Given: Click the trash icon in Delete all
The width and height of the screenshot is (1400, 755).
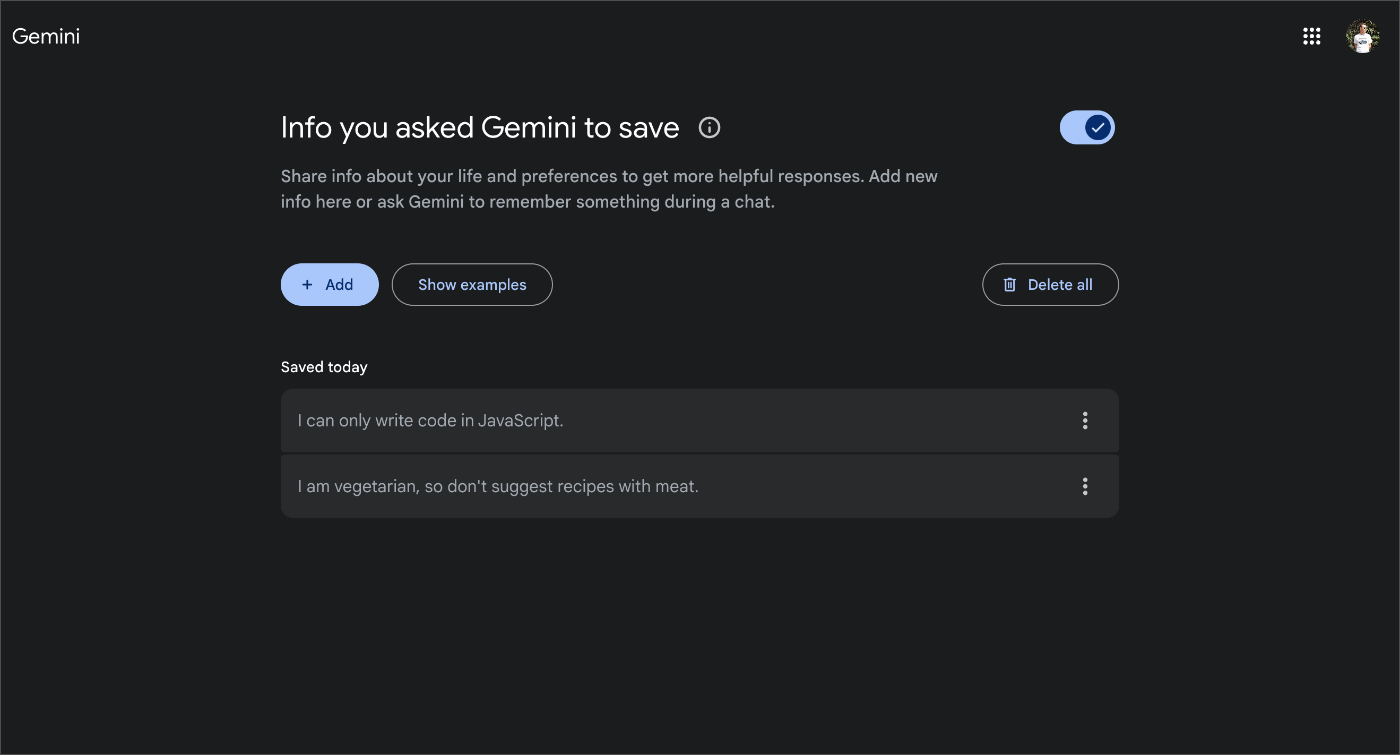Looking at the screenshot, I should click(x=1009, y=284).
